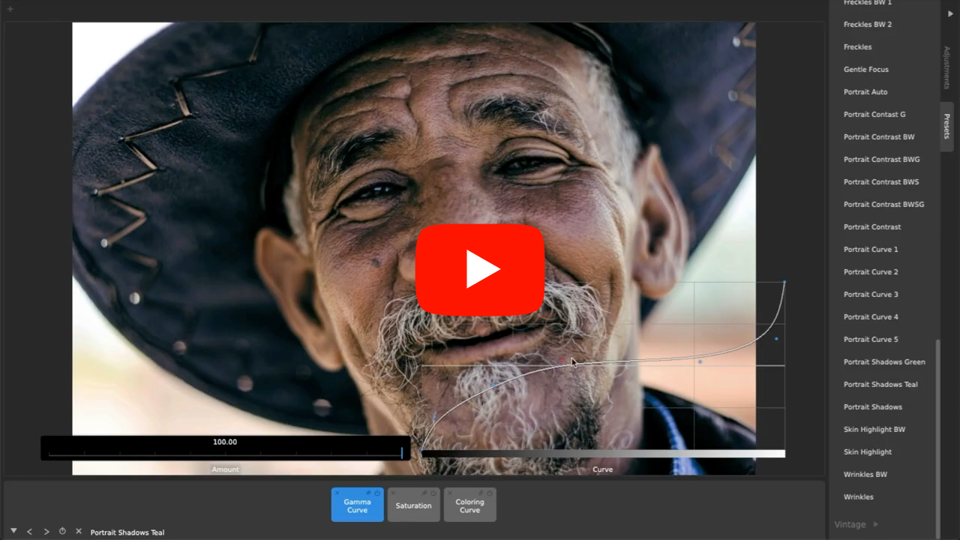Toggle the Coloring Curve power icon
The width and height of the screenshot is (960, 540).
pos(490,493)
